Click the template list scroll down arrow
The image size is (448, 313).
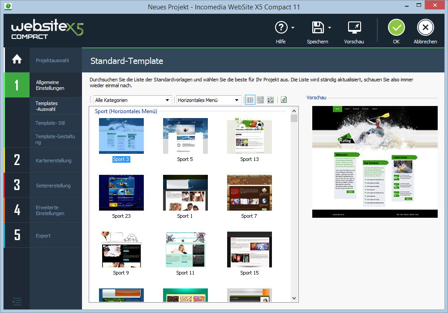coord(294,298)
